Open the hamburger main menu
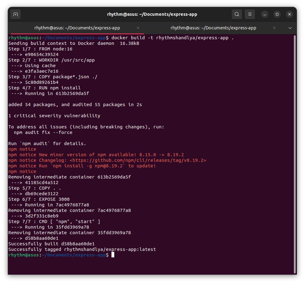305x284 pixels. (x=250, y=14)
